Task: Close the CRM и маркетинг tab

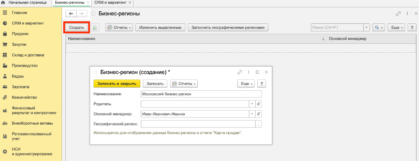Action: tap(130, 3)
